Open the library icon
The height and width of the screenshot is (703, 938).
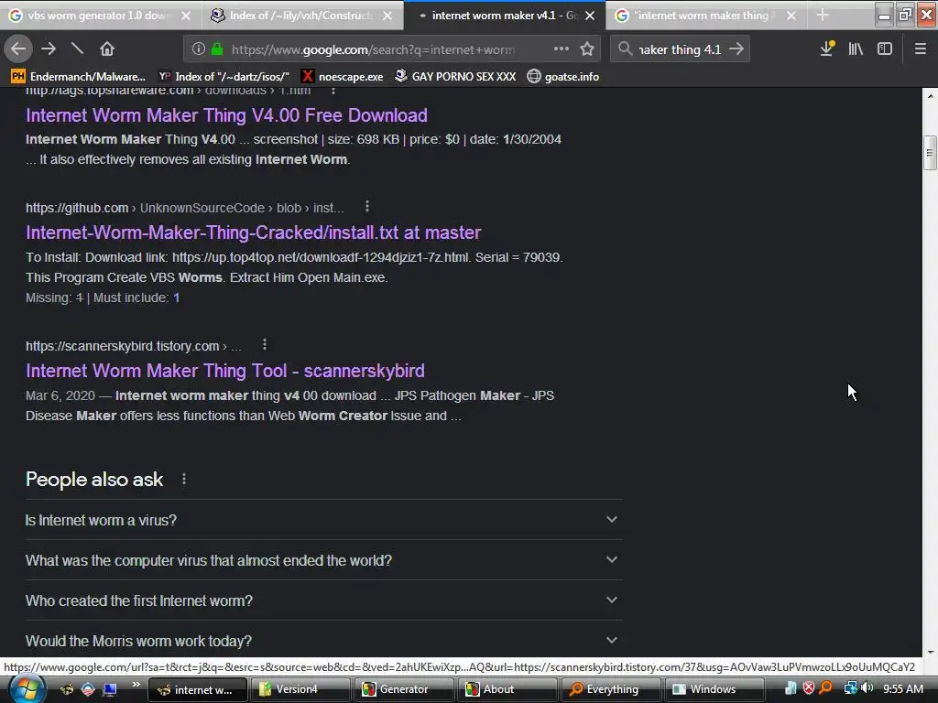[856, 49]
